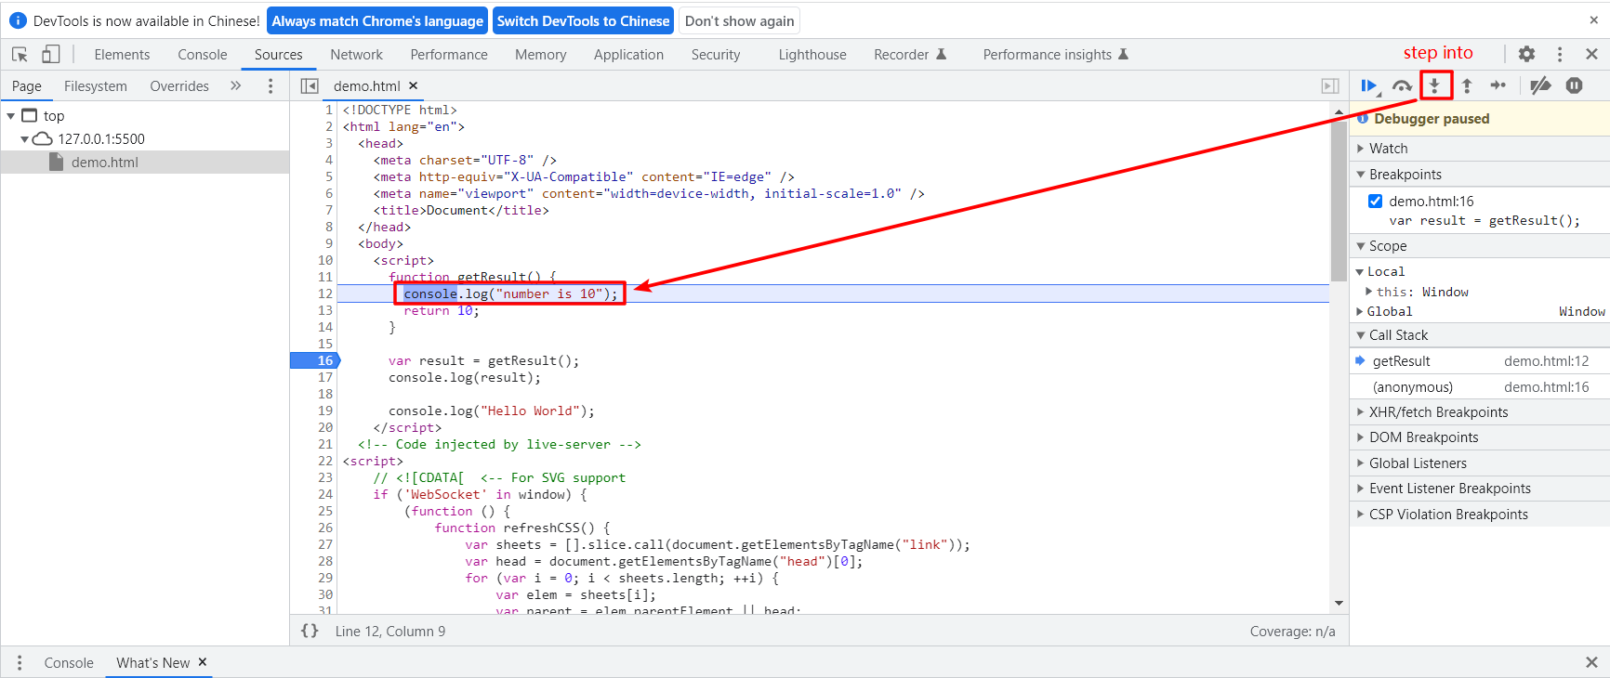Viewport: 1610px width, 678px height.
Task: Open the Network tab
Action: coord(356,55)
